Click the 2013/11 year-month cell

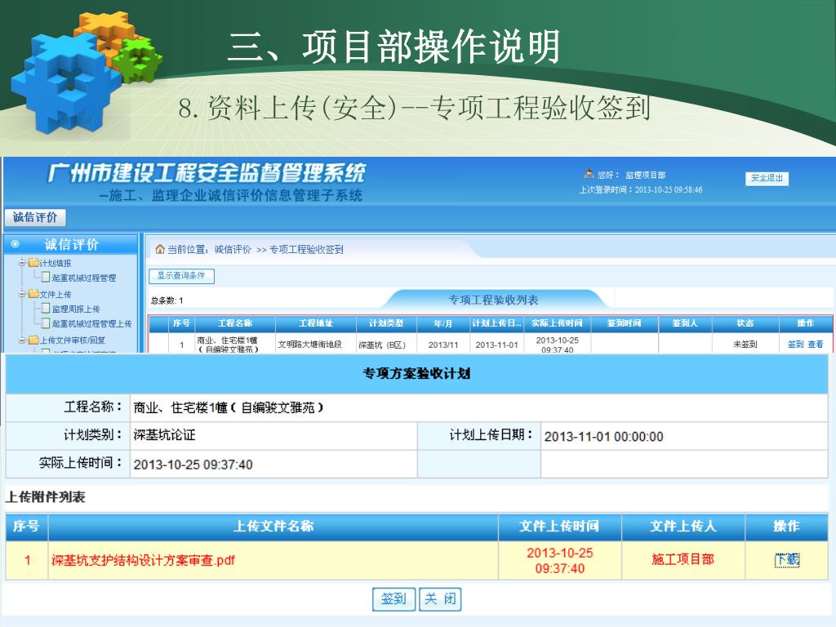click(x=443, y=345)
